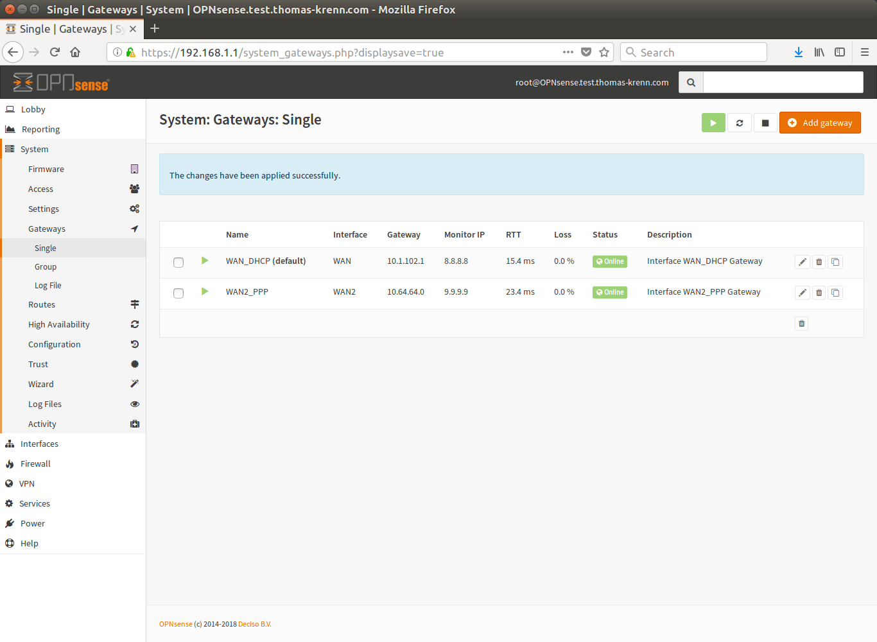
Task: Click the toggle selected gateways refresh icon
Action: [739, 123]
